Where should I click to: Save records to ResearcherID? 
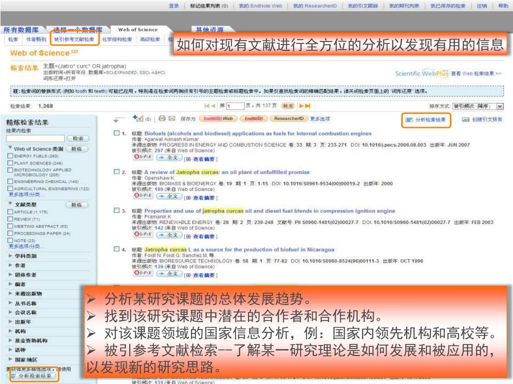(x=289, y=118)
